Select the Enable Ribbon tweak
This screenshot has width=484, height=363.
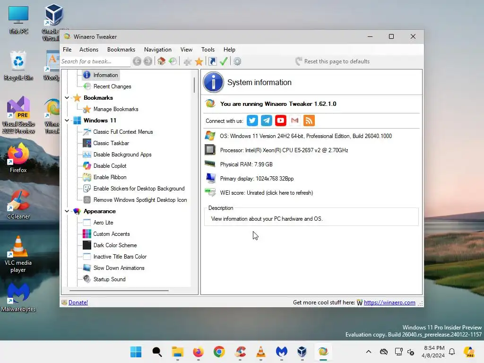(x=110, y=177)
